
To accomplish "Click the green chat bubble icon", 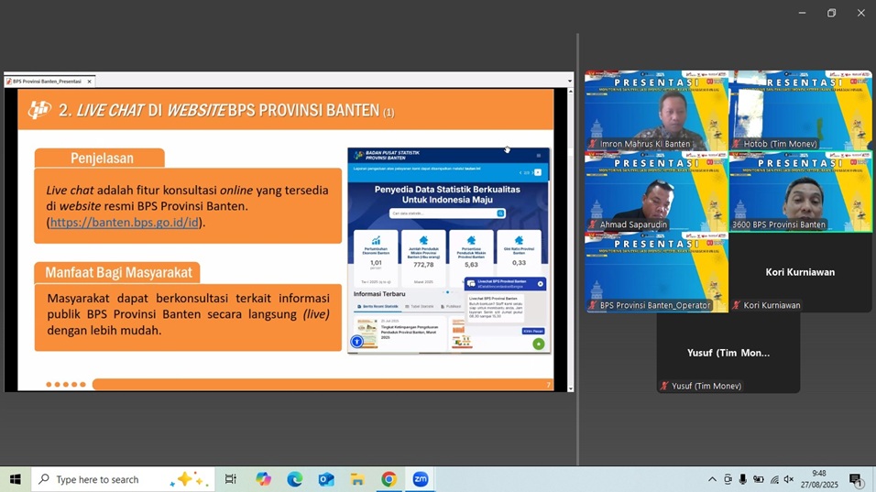I will [x=539, y=344].
